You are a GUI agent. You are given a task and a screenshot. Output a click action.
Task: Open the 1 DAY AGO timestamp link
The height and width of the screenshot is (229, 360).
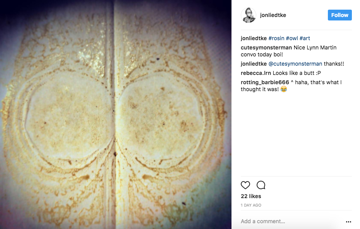coord(251,205)
